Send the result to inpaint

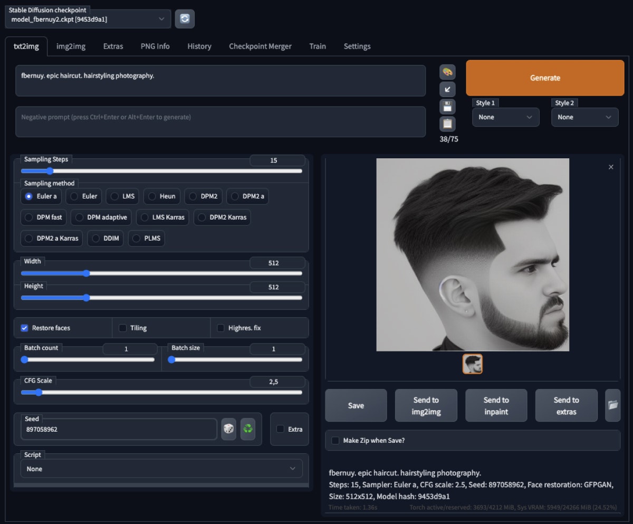(x=496, y=405)
